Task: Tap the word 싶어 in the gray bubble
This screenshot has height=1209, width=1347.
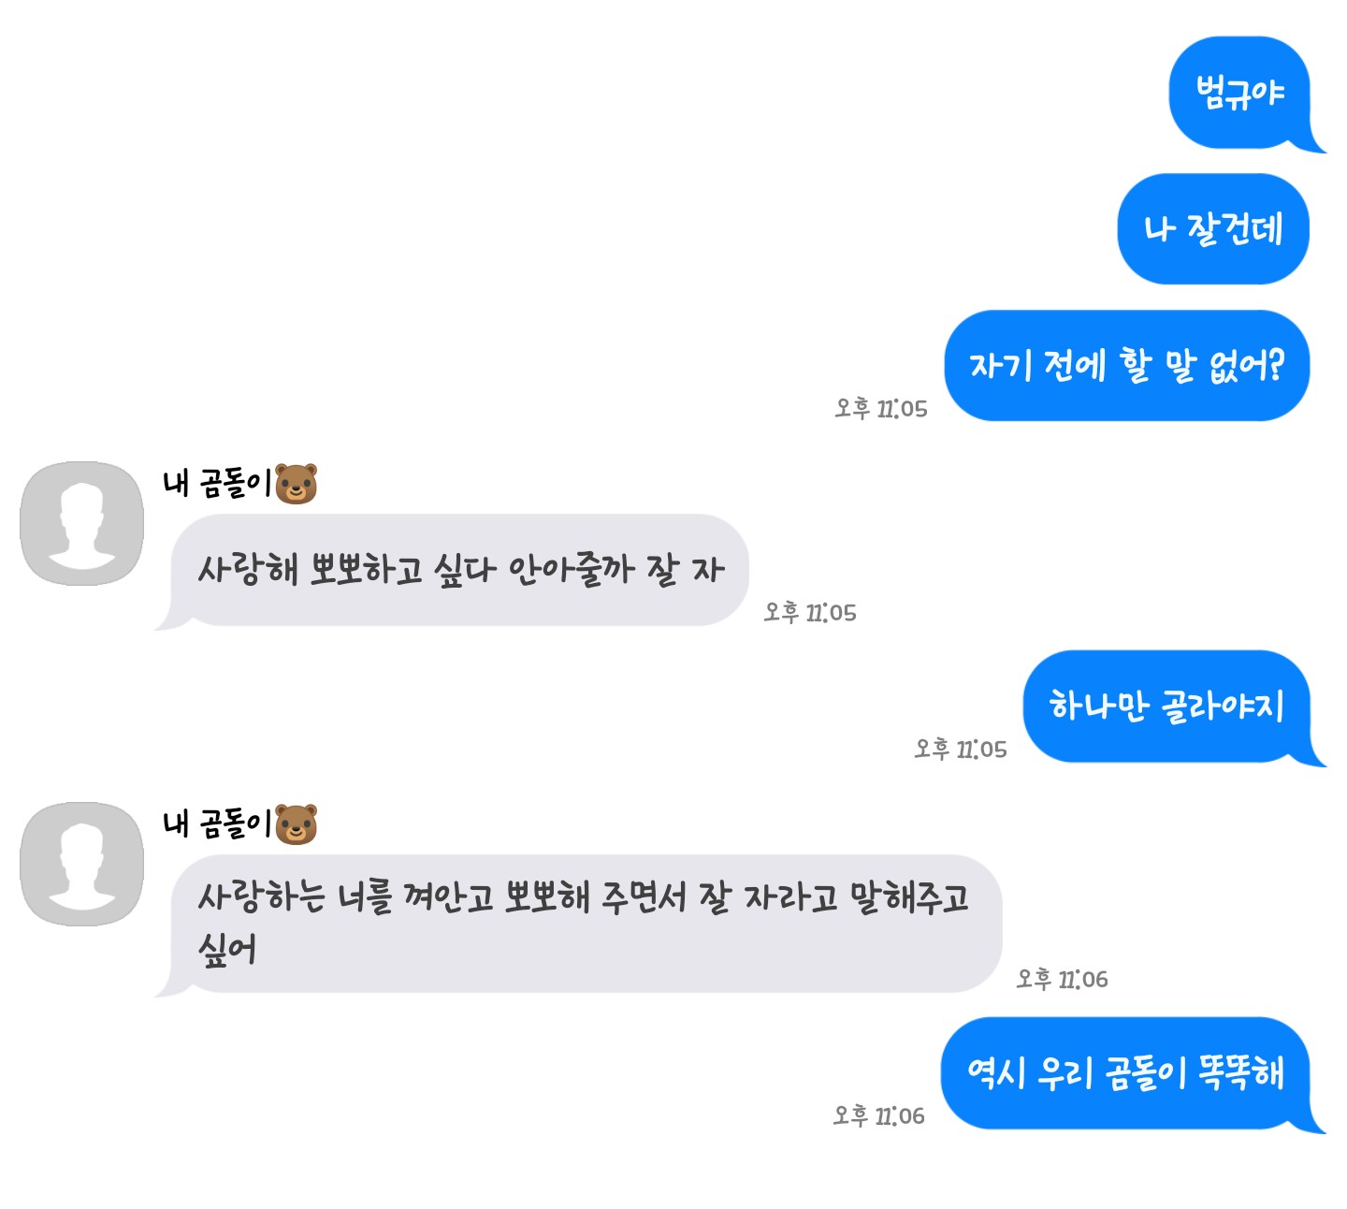Action: click(227, 950)
